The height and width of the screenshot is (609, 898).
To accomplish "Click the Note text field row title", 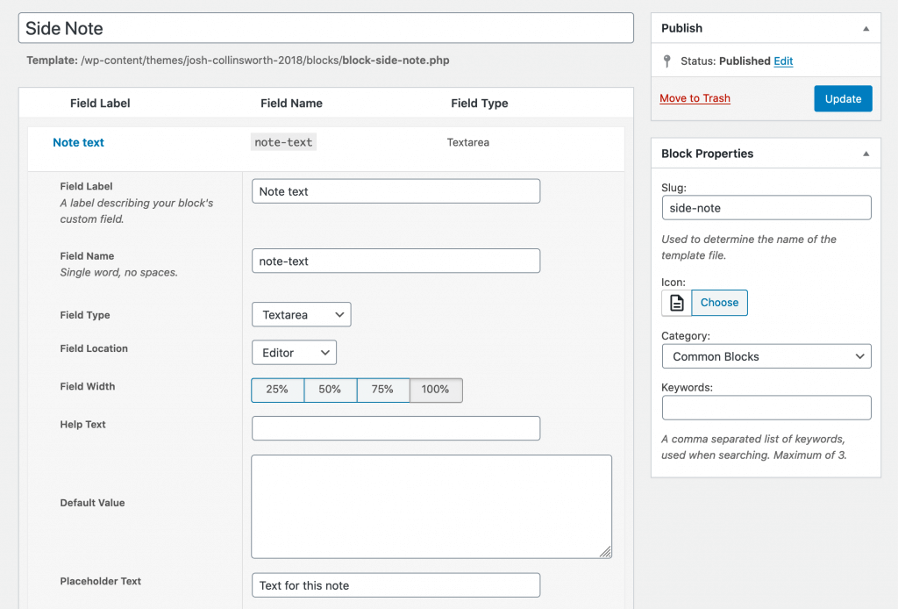I will tap(78, 142).
